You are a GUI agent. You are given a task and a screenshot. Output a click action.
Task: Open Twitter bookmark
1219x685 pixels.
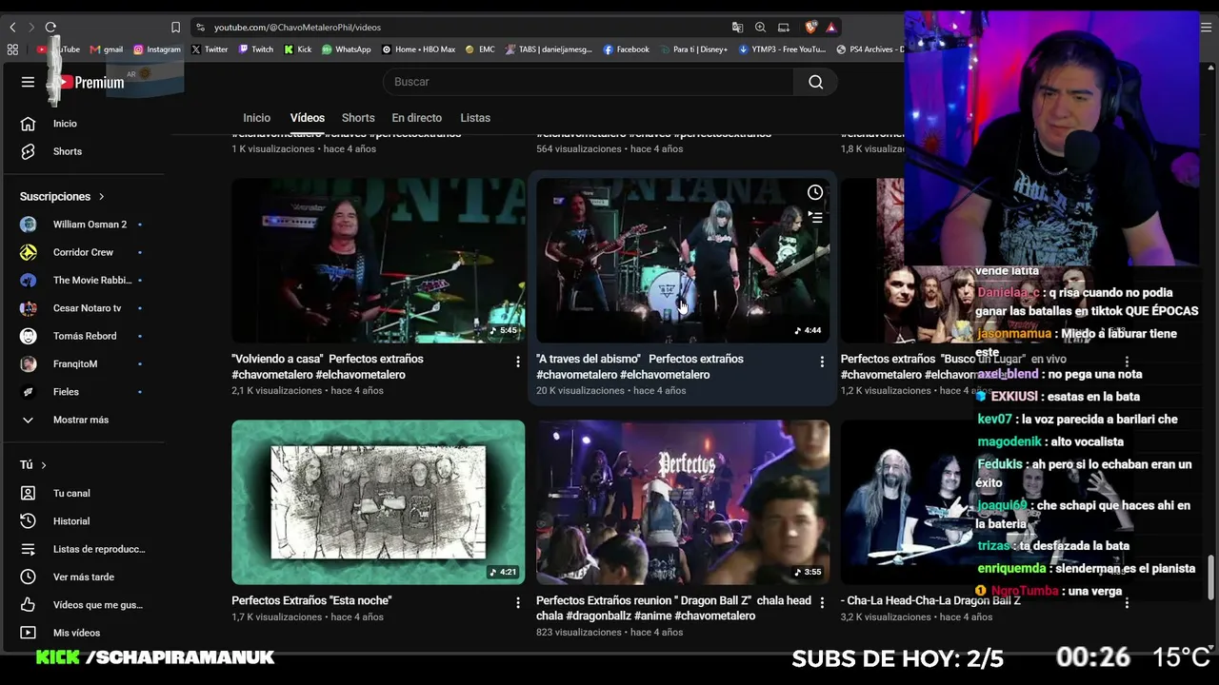(210, 49)
